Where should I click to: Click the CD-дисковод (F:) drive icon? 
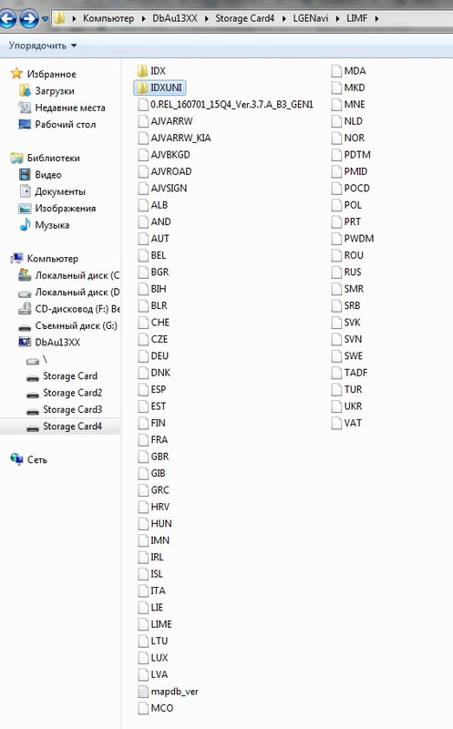point(25,308)
